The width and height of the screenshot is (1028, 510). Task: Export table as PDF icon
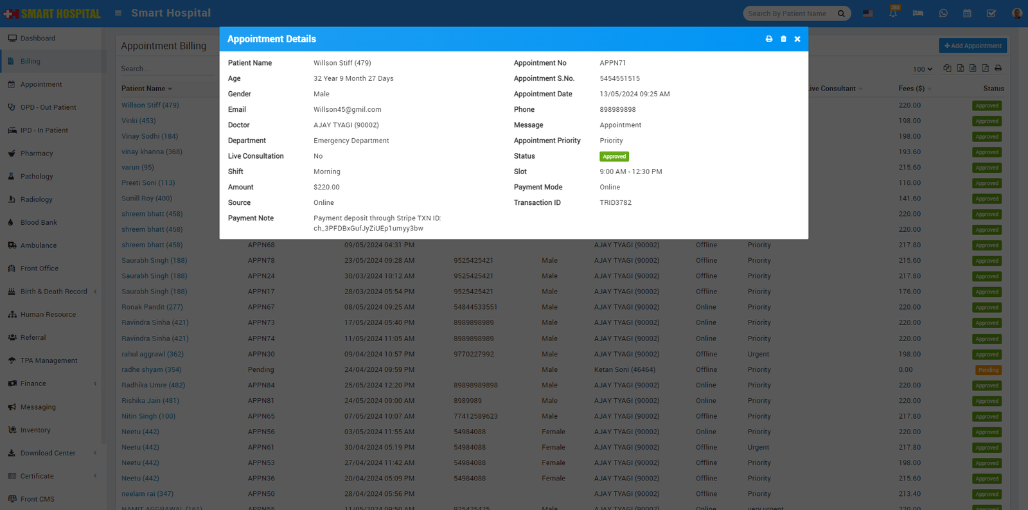pos(985,68)
